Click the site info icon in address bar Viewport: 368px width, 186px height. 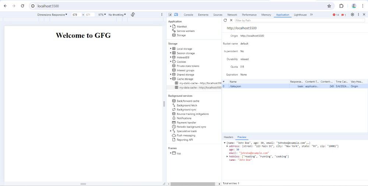pyautogui.click(x=33, y=6)
